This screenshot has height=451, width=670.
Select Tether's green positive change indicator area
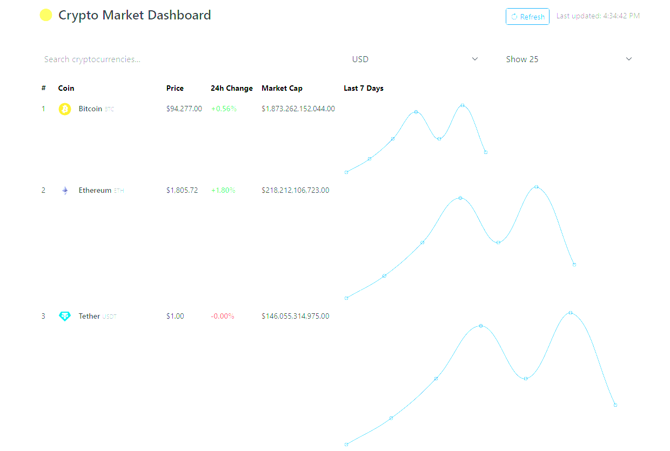pos(222,316)
